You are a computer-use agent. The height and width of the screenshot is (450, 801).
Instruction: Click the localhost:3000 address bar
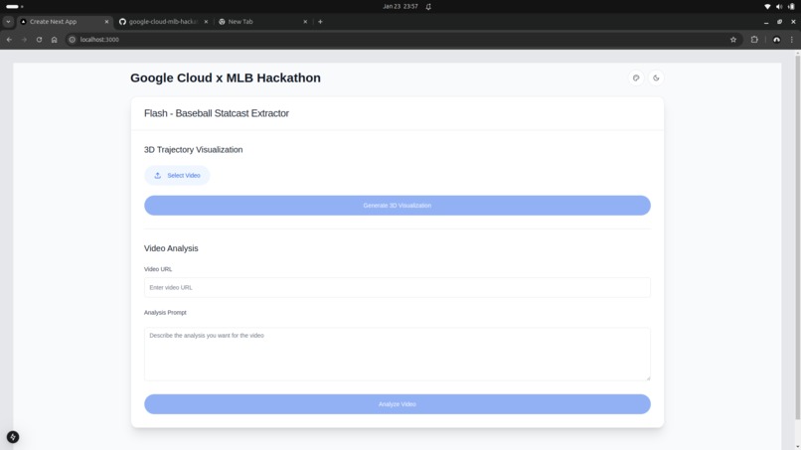[x=403, y=40]
